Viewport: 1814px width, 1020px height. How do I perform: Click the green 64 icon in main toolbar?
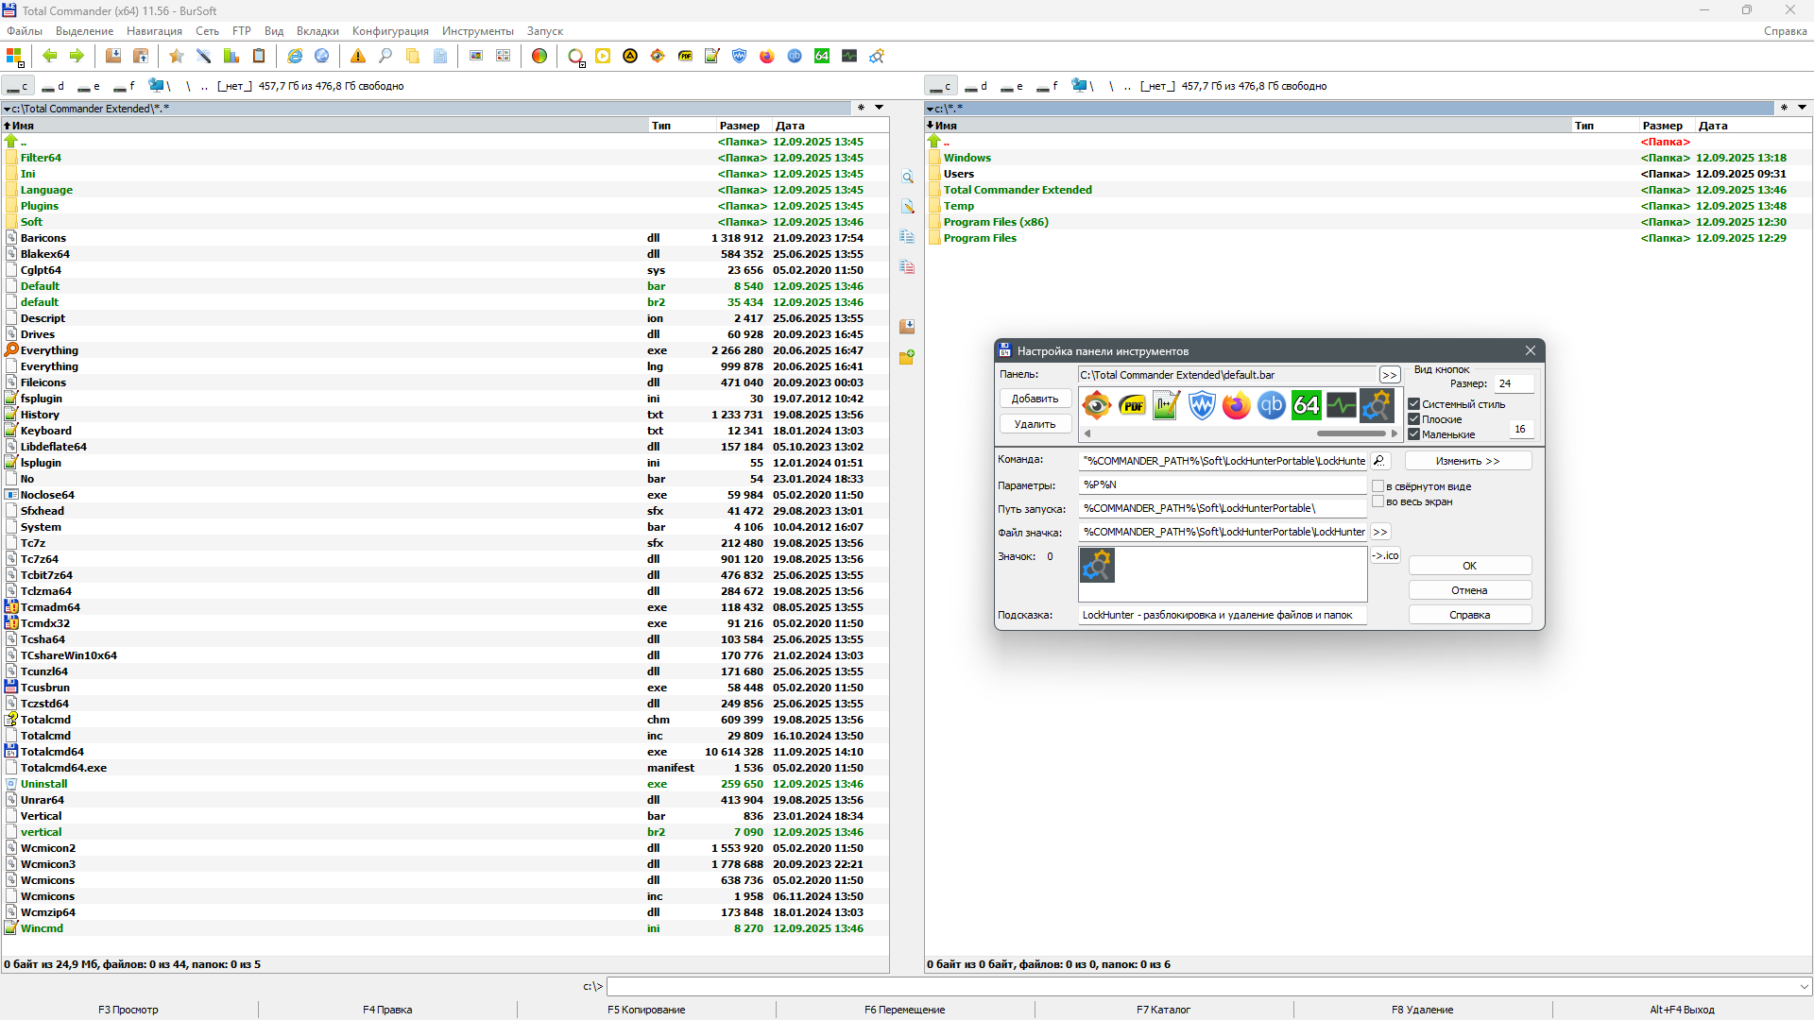tap(822, 56)
